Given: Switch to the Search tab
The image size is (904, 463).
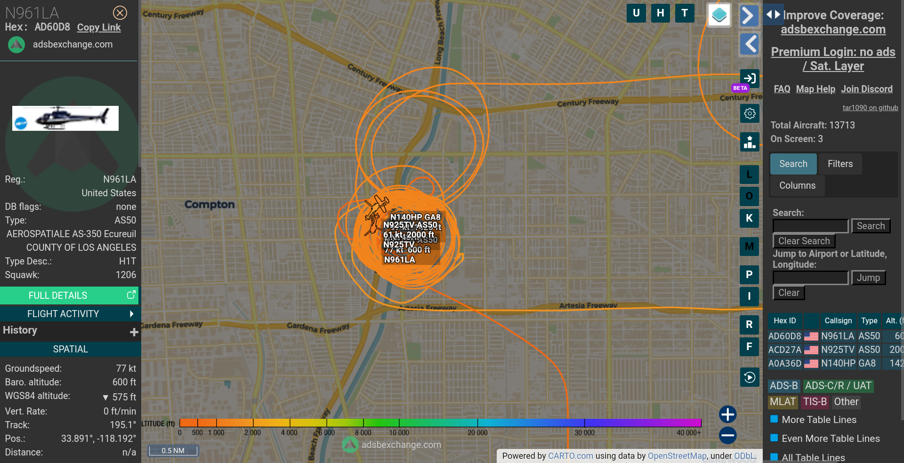Looking at the screenshot, I should click(793, 164).
